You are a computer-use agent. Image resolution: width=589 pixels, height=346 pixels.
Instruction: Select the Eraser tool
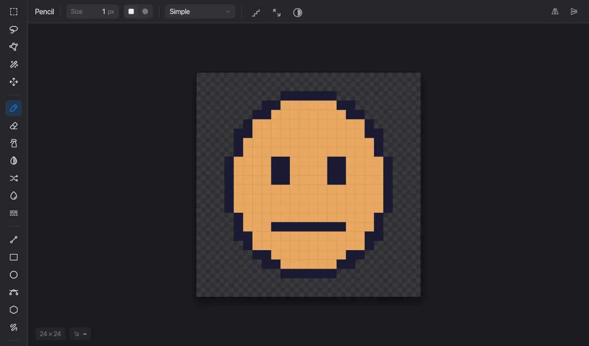point(14,126)
